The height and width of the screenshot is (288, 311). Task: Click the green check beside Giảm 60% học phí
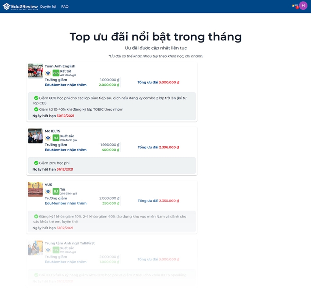(36, 98)
